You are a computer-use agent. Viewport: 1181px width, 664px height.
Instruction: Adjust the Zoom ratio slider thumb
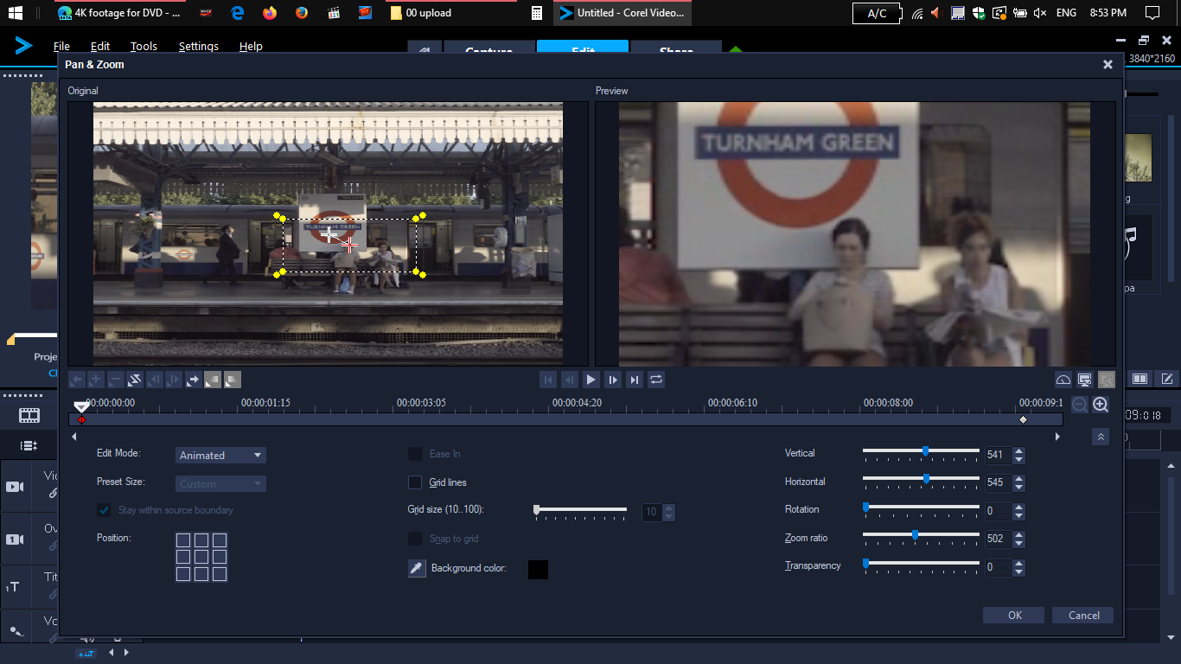915,535
